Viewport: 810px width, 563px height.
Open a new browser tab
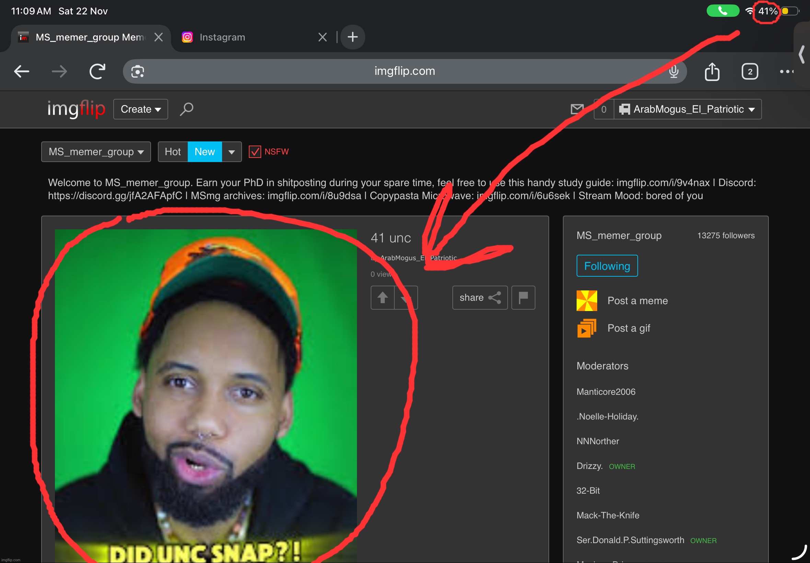pyautogui.click(x=352, y=37)
